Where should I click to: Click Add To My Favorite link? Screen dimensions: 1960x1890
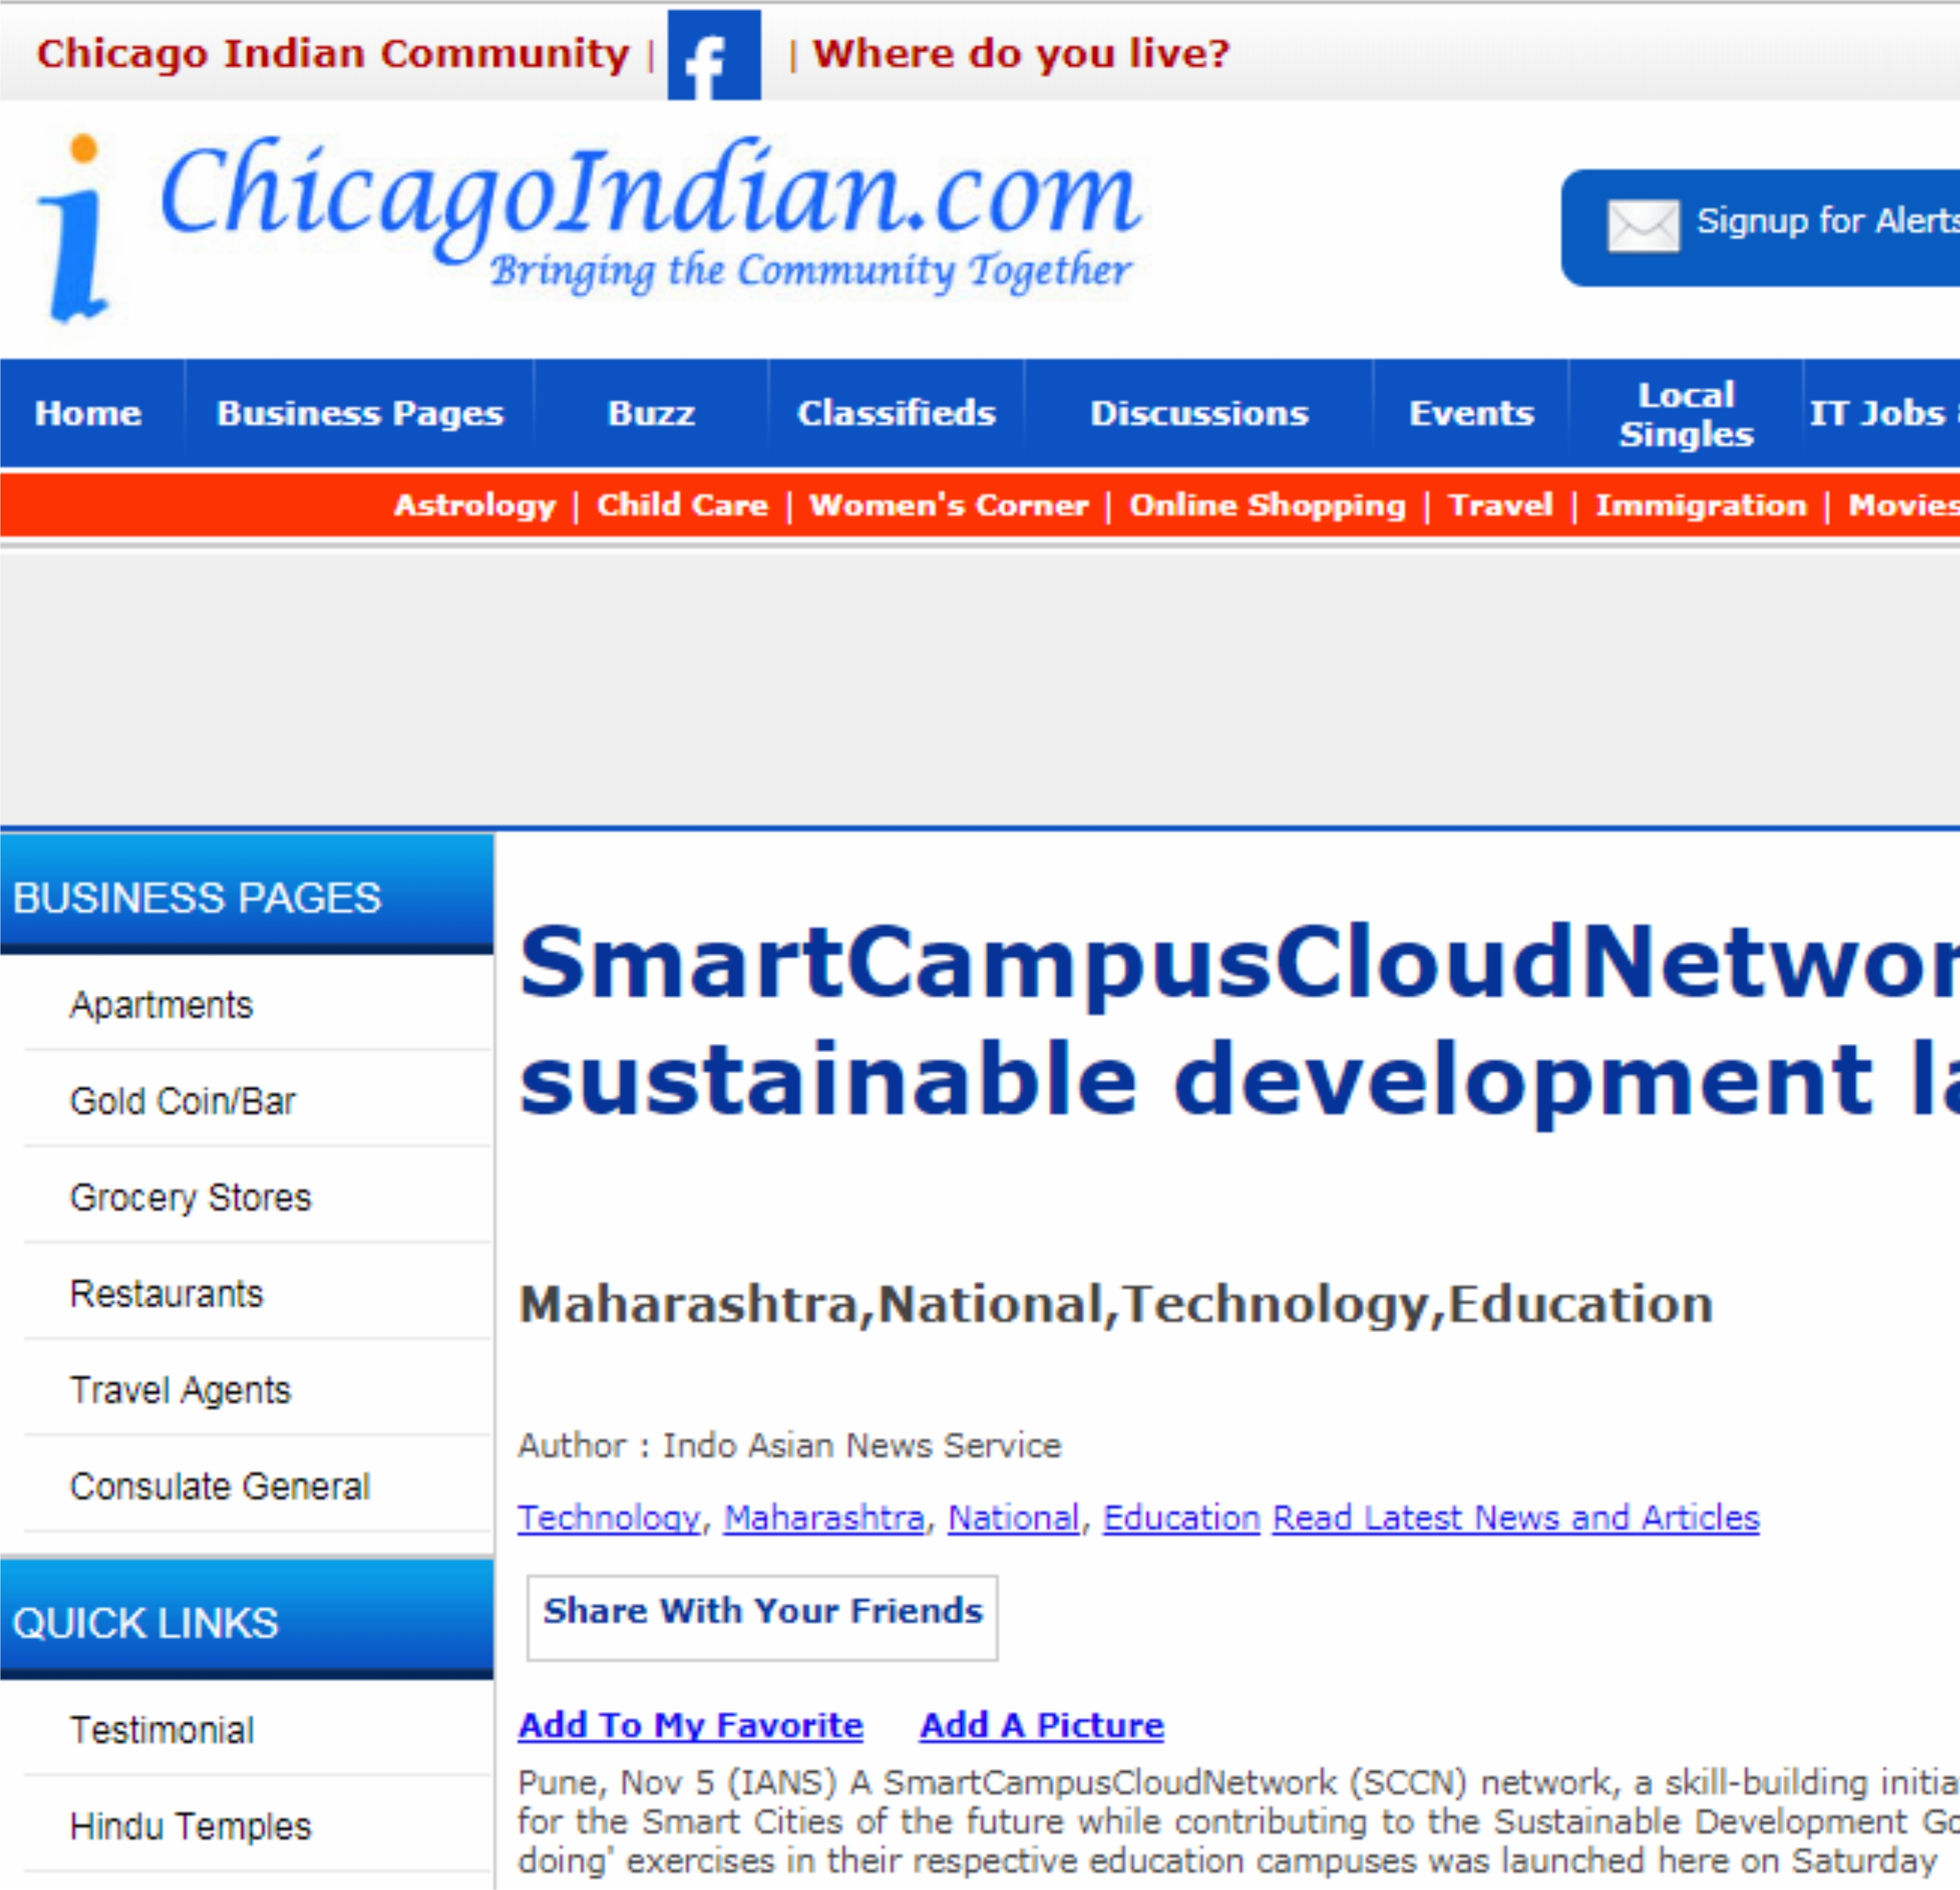(690, 1725)
